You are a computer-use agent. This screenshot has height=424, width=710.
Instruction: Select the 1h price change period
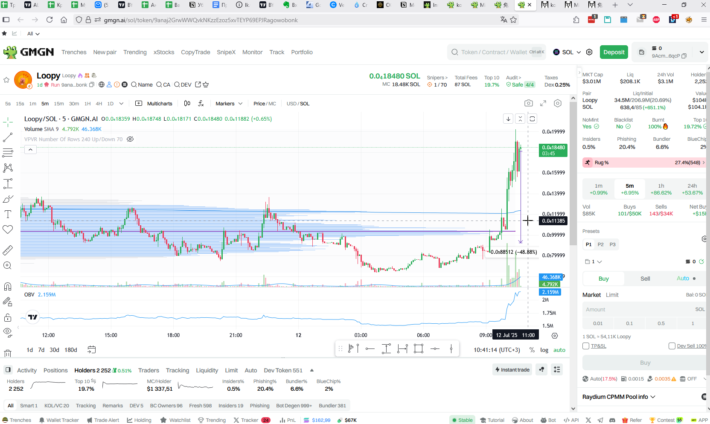(661, 189)
